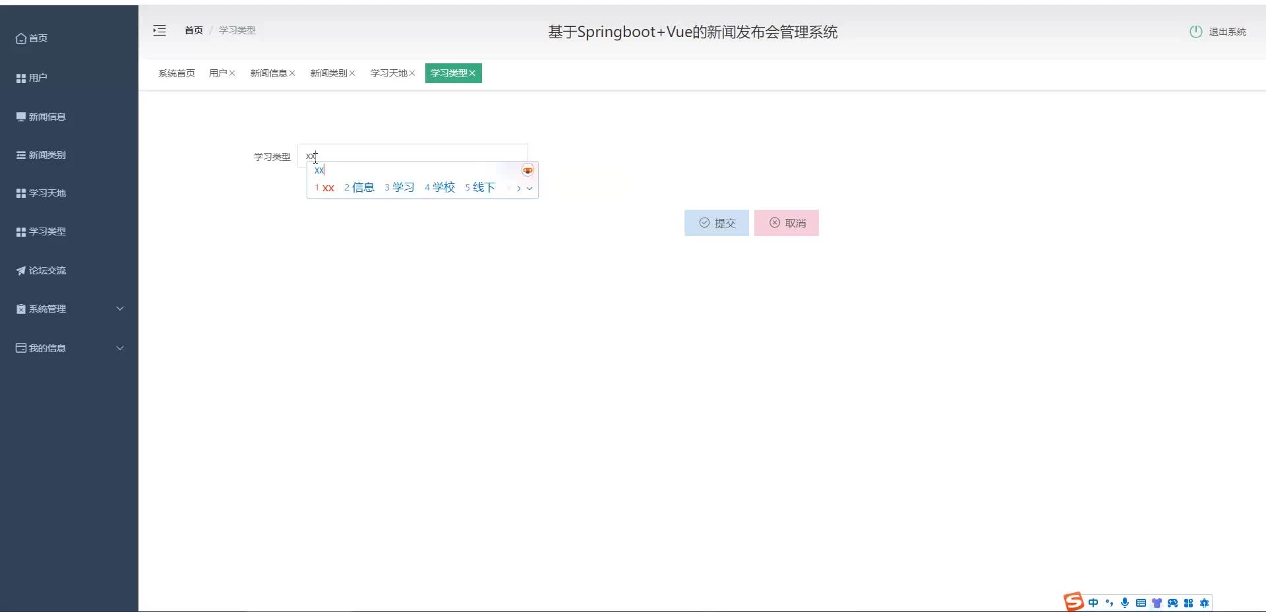
Task: Expand the 我的信息 sidebar submenu
Action: (x=69, y=348)
